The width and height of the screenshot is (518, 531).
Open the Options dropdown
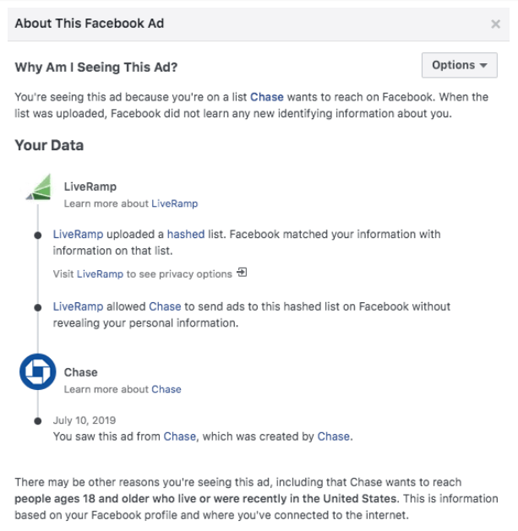[459, 65]
